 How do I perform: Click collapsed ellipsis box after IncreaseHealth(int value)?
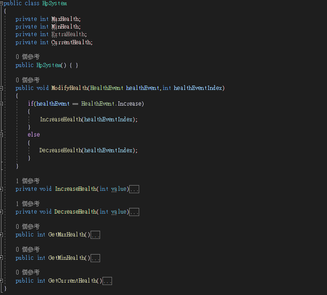pyautogui.click(x=134, y=189)
